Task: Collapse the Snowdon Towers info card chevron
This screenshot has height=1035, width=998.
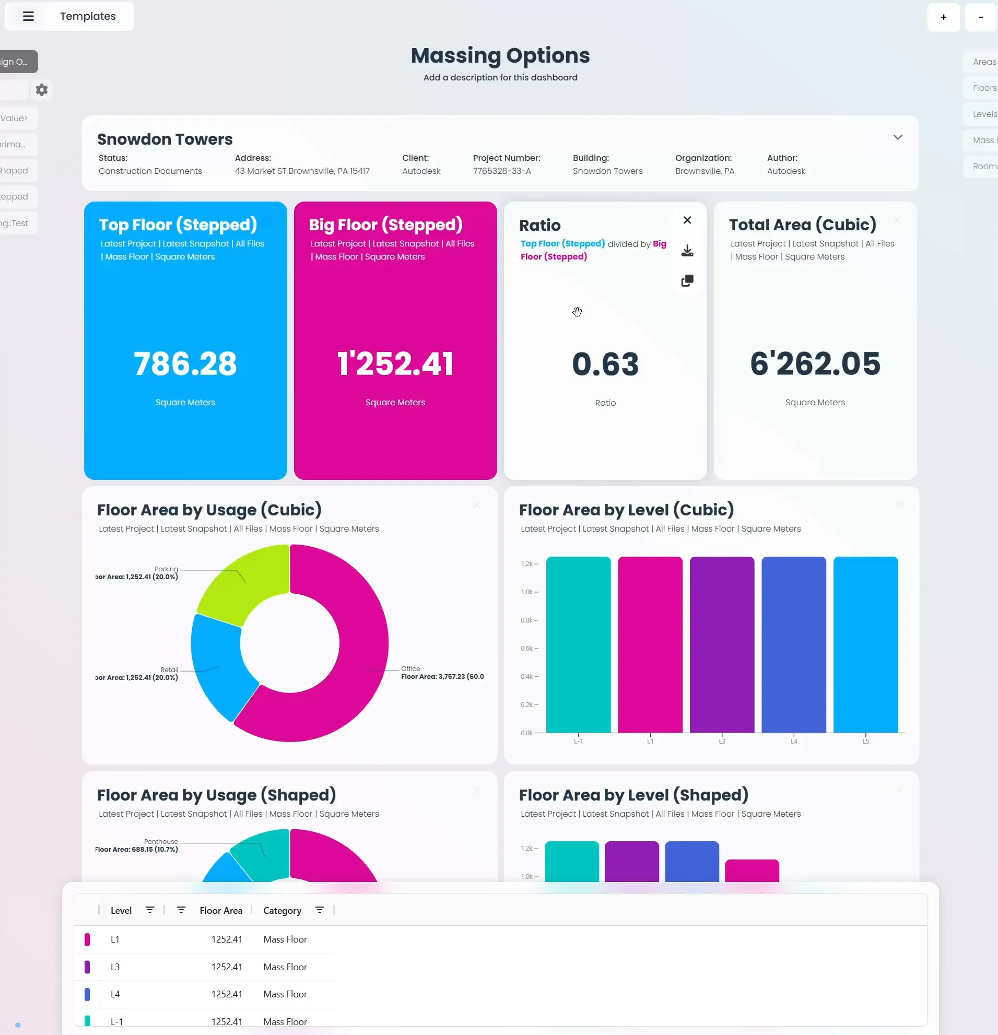Action: [897, 137]
